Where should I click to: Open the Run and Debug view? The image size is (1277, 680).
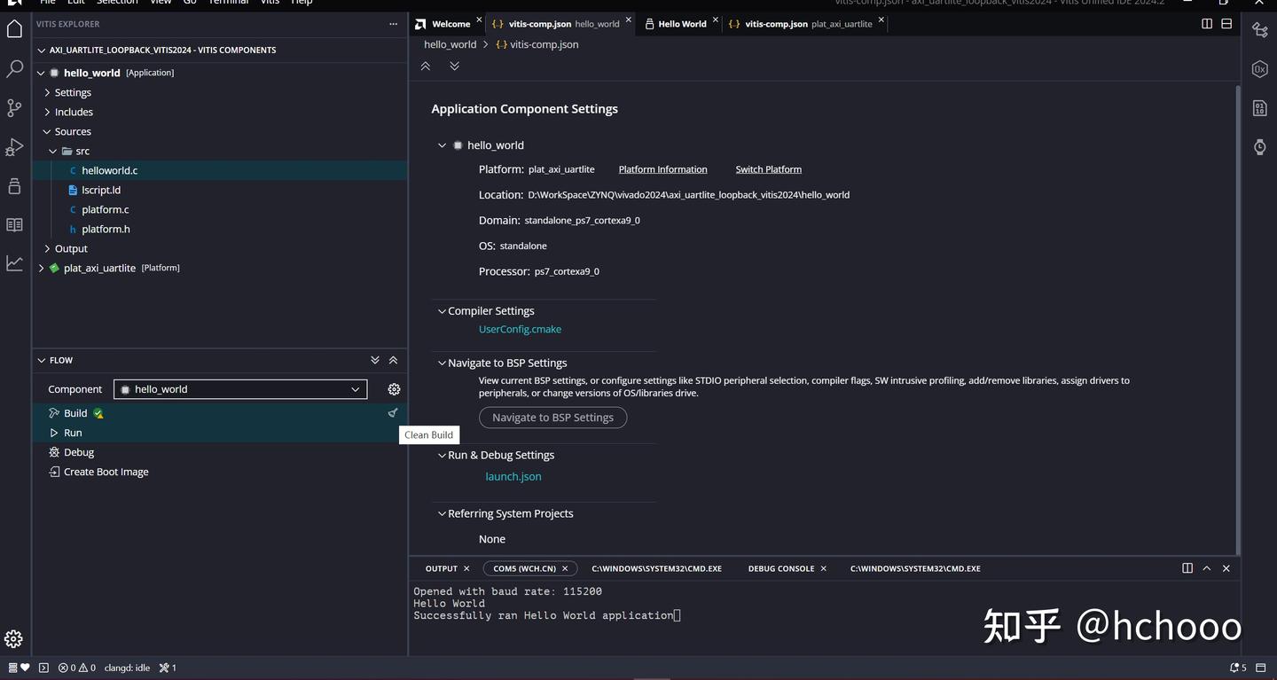point(14,146)
